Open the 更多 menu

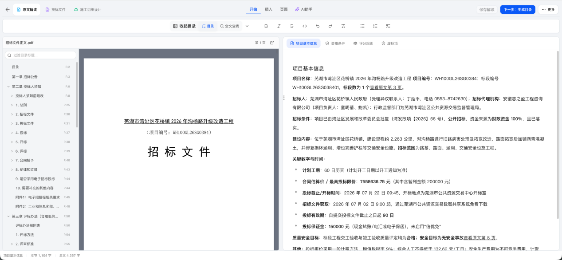pyautogui.click(x=548, y=9)
